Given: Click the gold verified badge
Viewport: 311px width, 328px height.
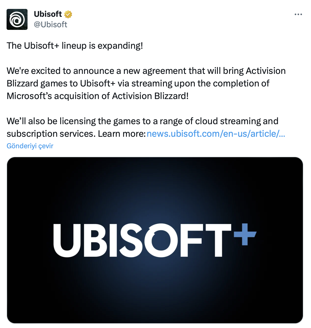Looking at the screenshot, I should coord(68,14).
